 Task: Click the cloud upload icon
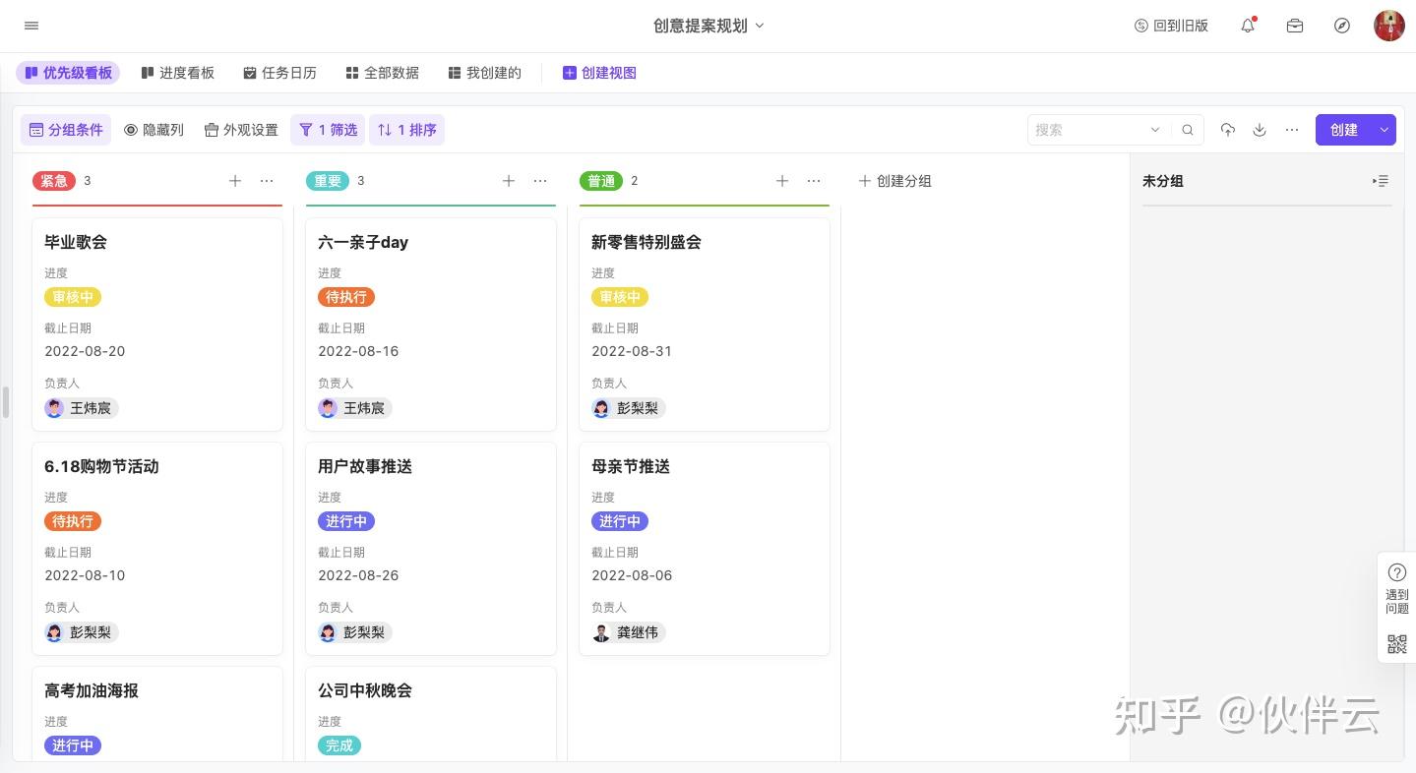(1227, 130)
